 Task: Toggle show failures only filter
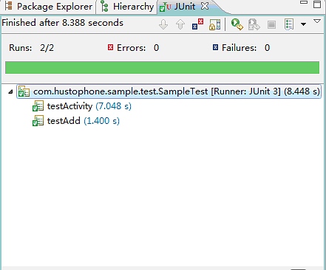tap(197, 24)
